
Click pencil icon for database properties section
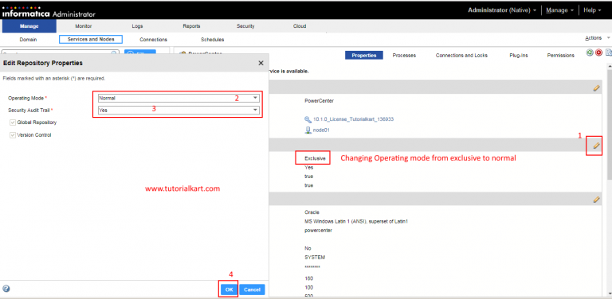click(x=596, y=200)
